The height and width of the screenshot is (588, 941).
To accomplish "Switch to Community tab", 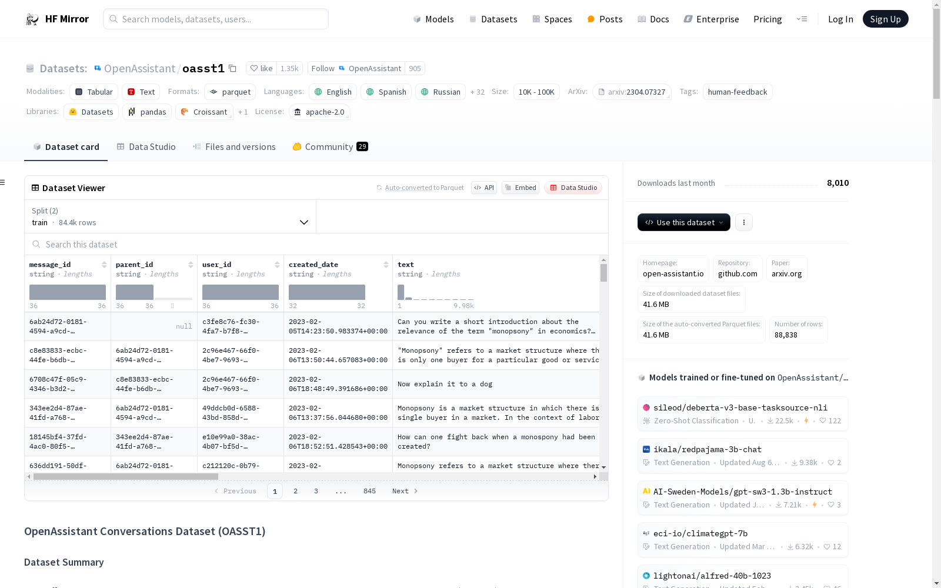I will click(x=330, y=147).
